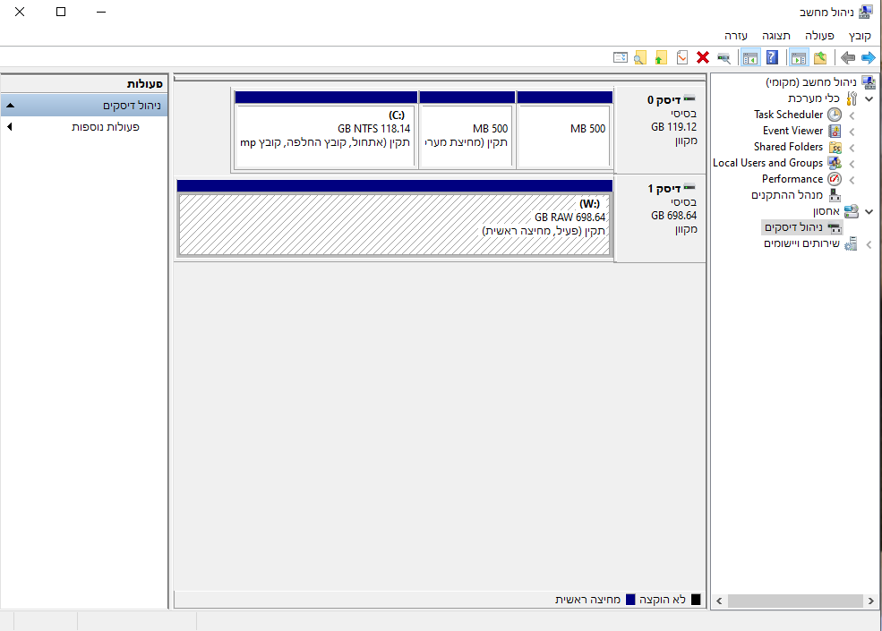Click the פעולות actions pane heading
882x631 pixels.
[144, 84]
